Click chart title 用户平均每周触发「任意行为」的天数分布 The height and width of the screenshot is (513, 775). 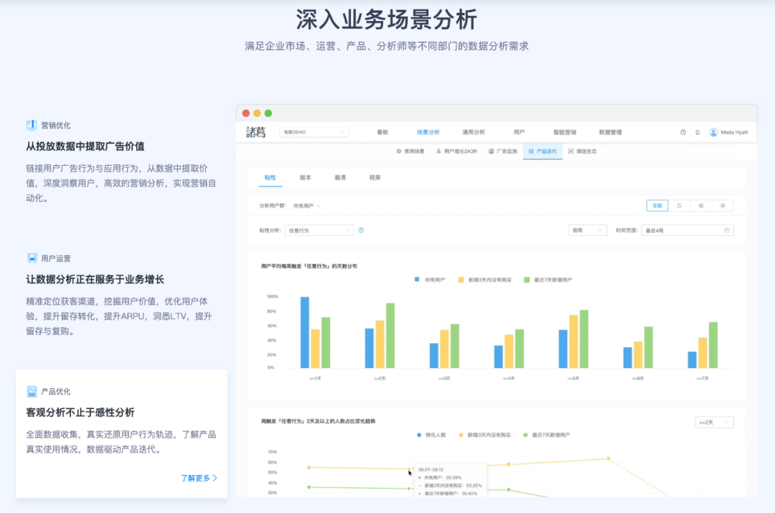(309, 266)
